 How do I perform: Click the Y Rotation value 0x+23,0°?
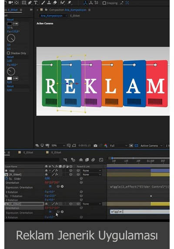(50, 196)
